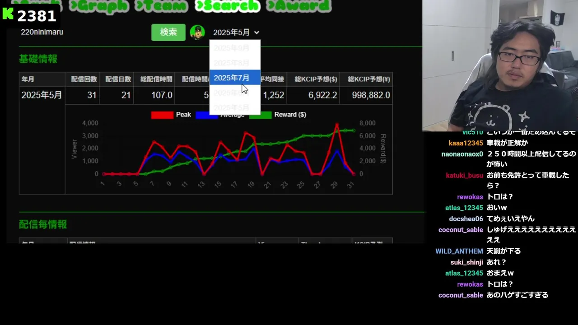Screen dimensions: 578x325
Task: Toggle the red Peak legend swatch
Action: 162,115
